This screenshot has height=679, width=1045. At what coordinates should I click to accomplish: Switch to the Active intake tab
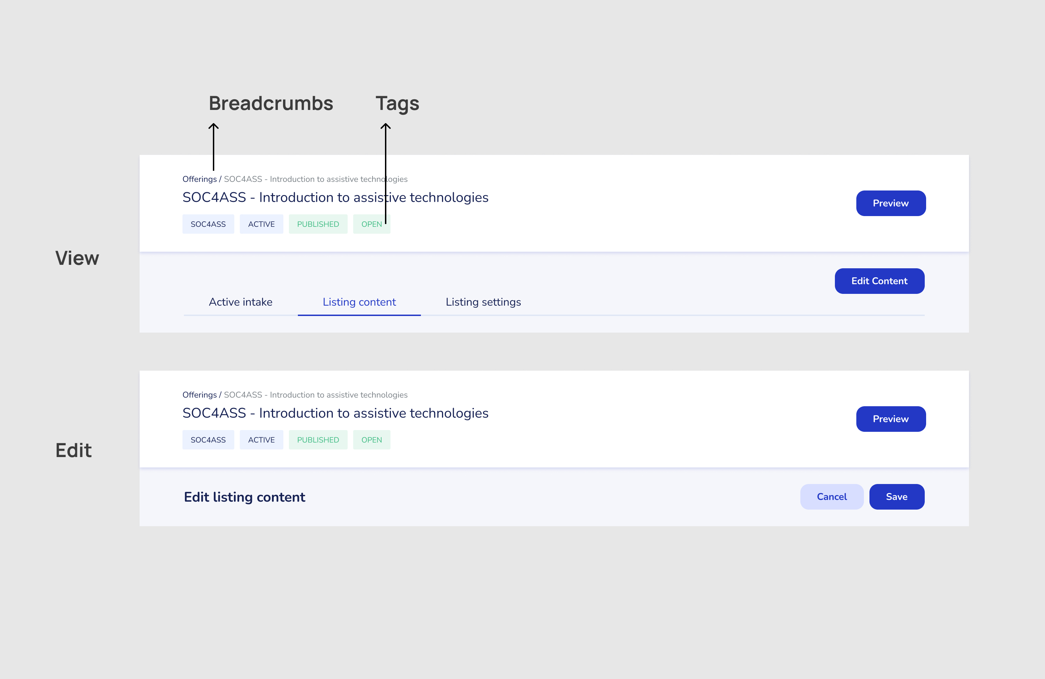click(240, 302)
